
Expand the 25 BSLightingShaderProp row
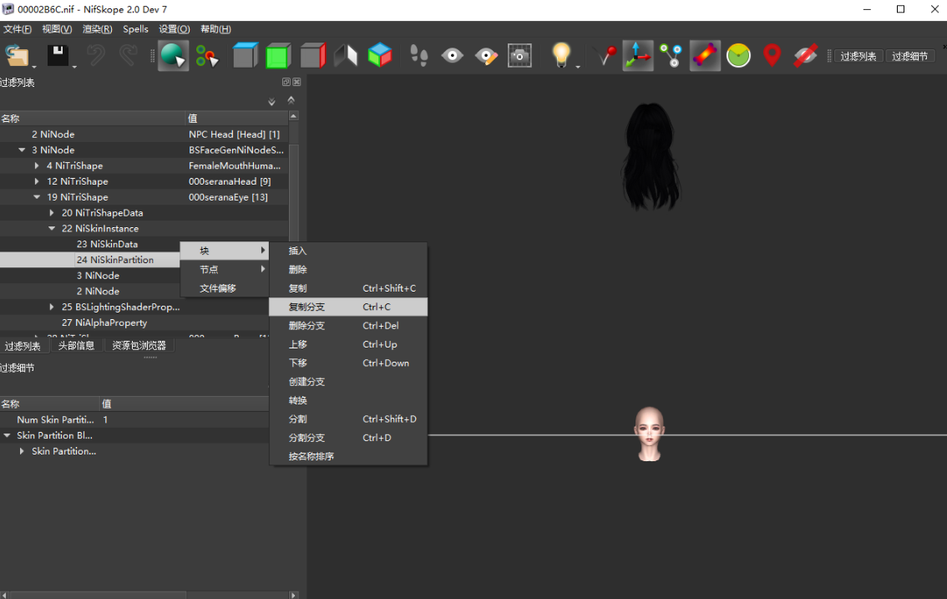pos(52,307)
